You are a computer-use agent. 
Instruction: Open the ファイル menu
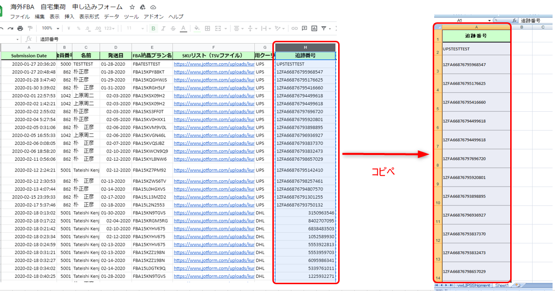20,17
